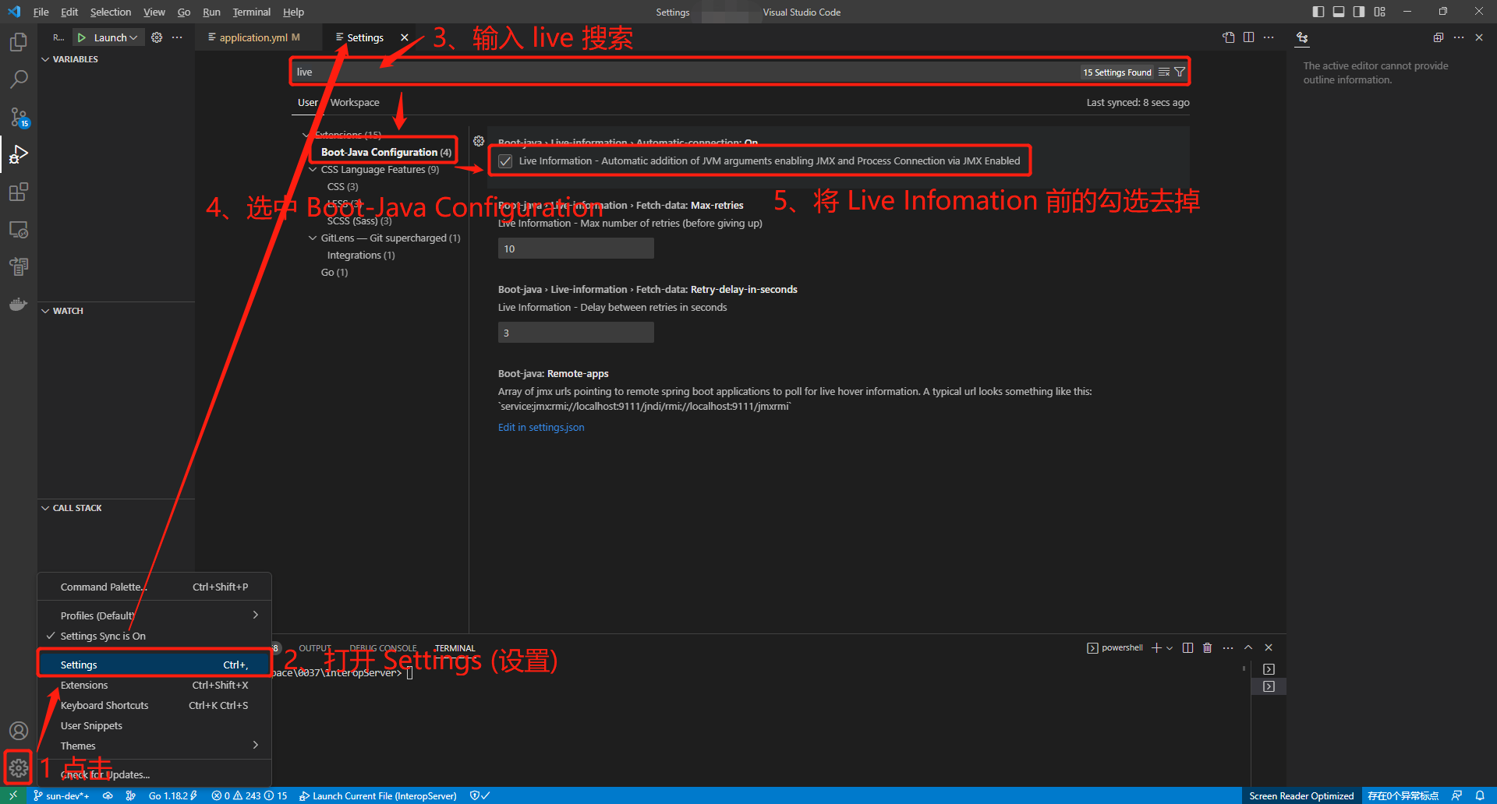Image resolution: width=1497 pixels, height=804 pixels.
Task: Open the settings filter funnel icon
Action: coord(1180,72)
